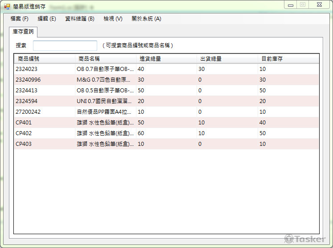This screenshot has width=333, height=248.
Task: Open the 關於系統 (A) menu
Action: (146, 19)
